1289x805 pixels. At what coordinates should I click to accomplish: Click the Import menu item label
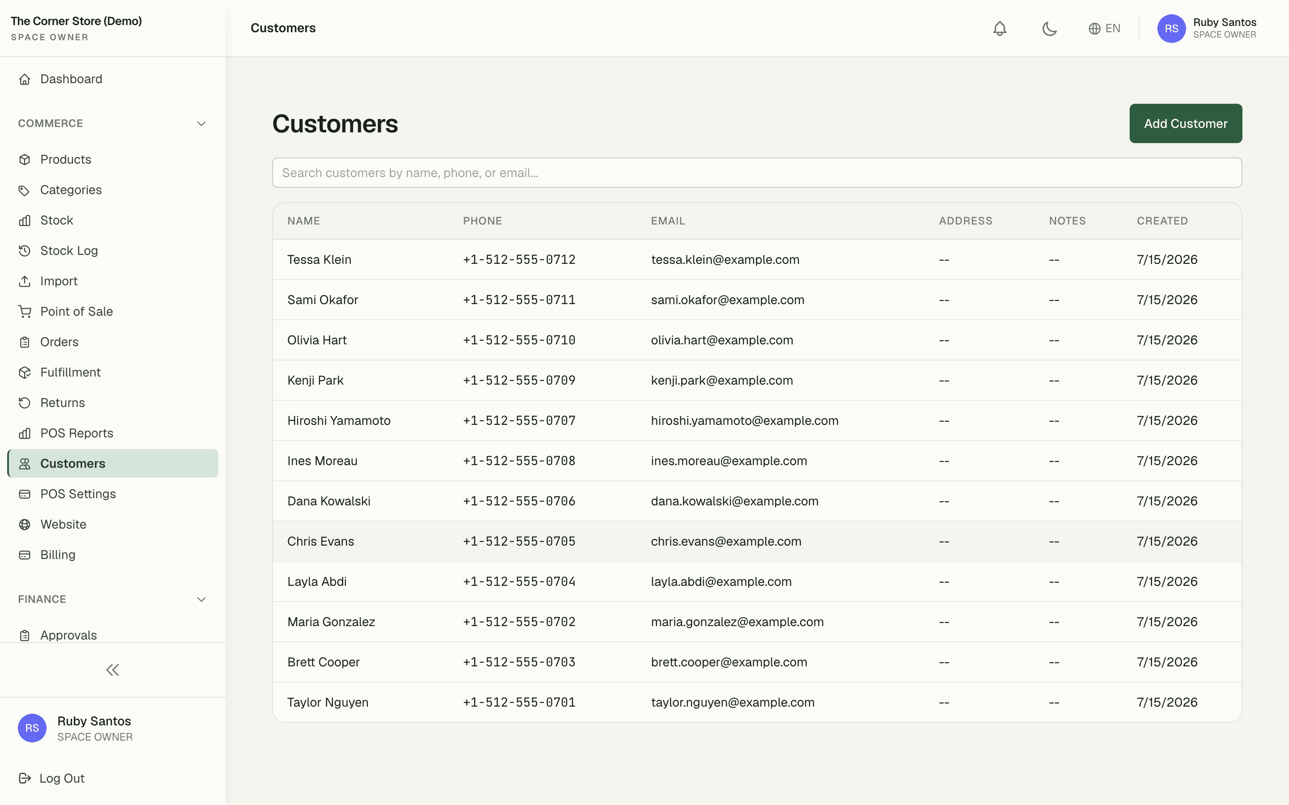pos(59,280)
